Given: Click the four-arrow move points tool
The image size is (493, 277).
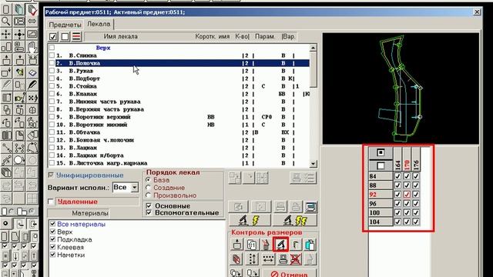Looking at the screenshot, I should [x=6, y=34].
